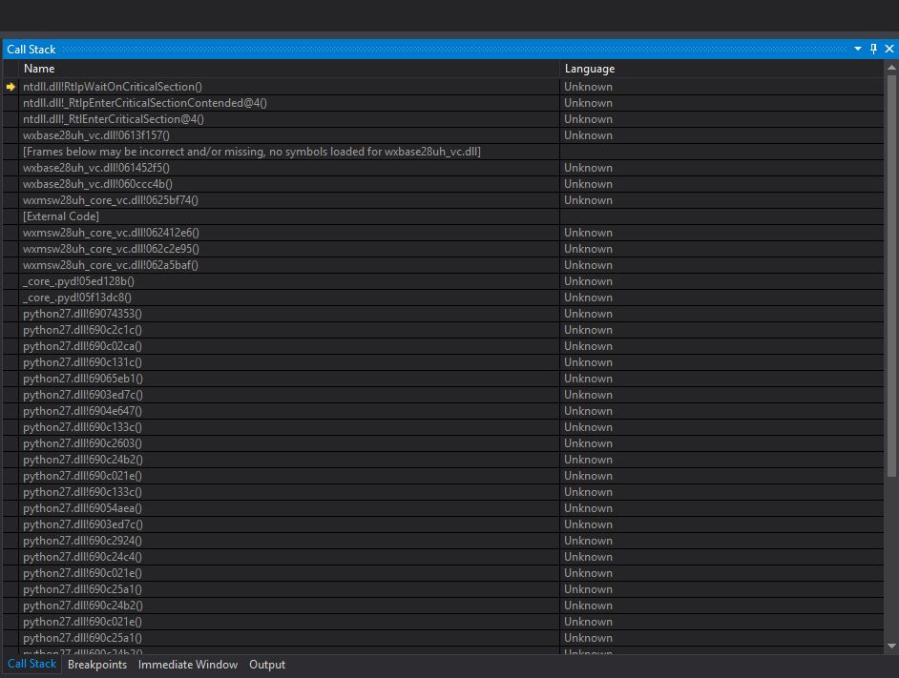Show the Output tab
The image size is (899, 678).
tap(267, 665)
